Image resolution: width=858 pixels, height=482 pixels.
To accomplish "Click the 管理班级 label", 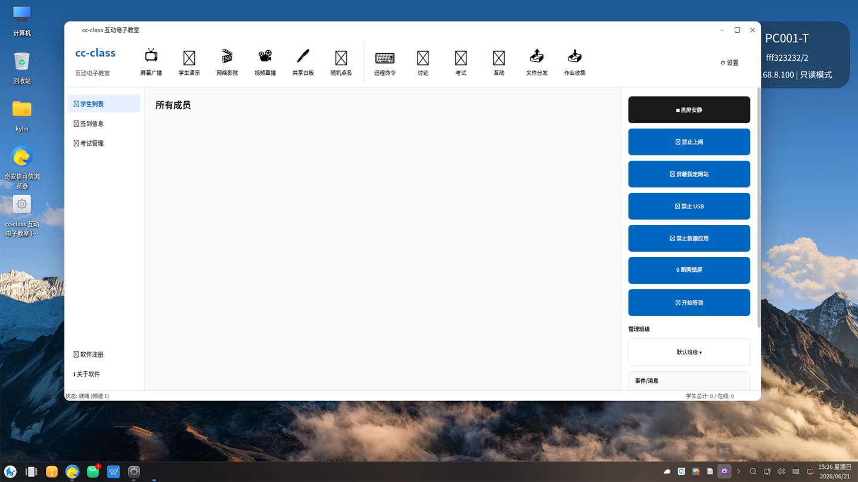I will (x=639, y=329).
